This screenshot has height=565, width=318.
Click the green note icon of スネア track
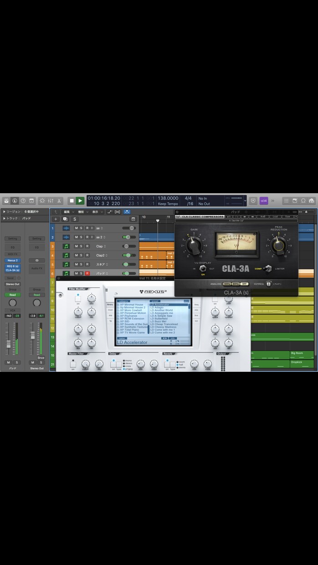[66, 264]
